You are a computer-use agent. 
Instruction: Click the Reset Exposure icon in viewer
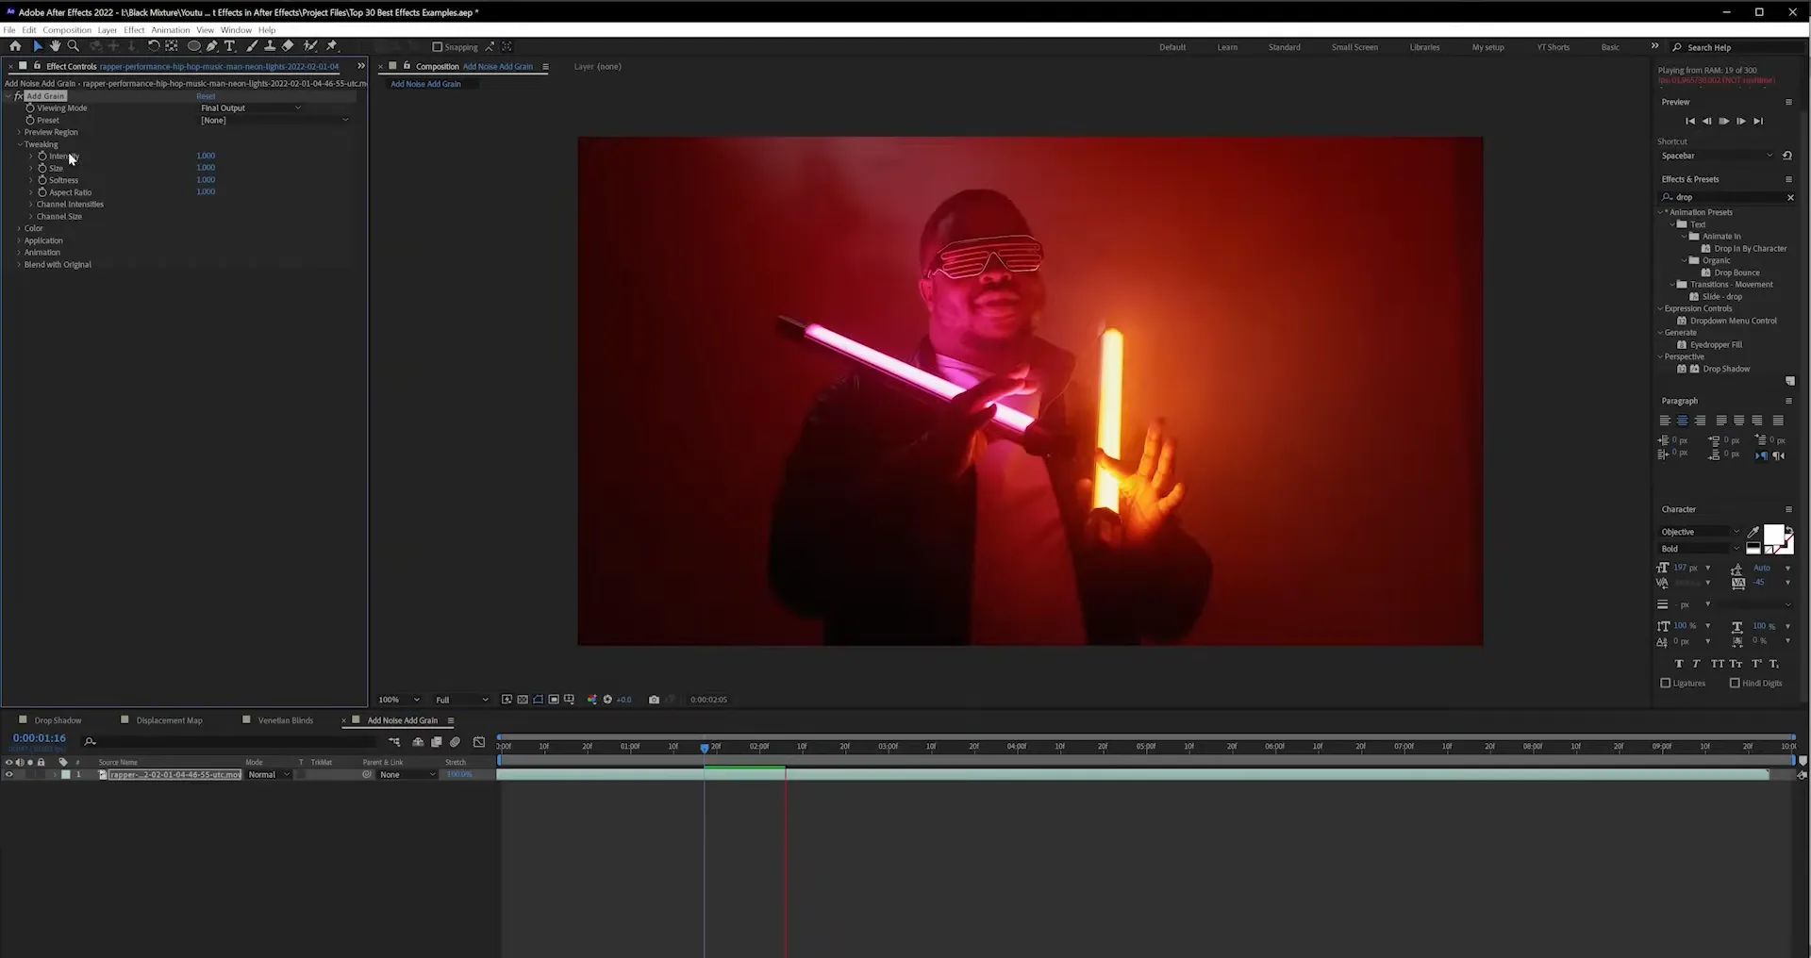tap(607, 700)
